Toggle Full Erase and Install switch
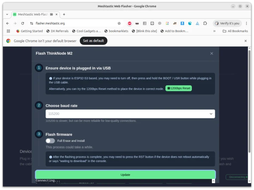Screen dimensions: 254x190 [x=50, y=141]
